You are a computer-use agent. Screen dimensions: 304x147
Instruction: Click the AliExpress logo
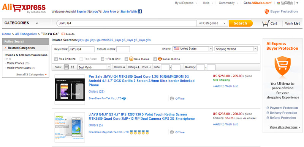click(x=24, y=8)
